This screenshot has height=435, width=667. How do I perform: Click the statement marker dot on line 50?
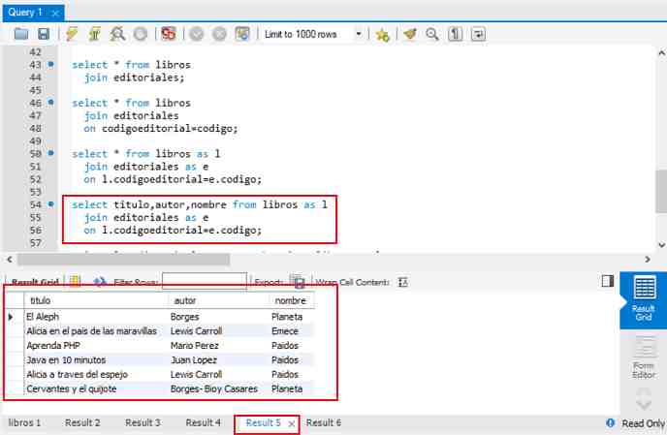click(x=50, y=153)
